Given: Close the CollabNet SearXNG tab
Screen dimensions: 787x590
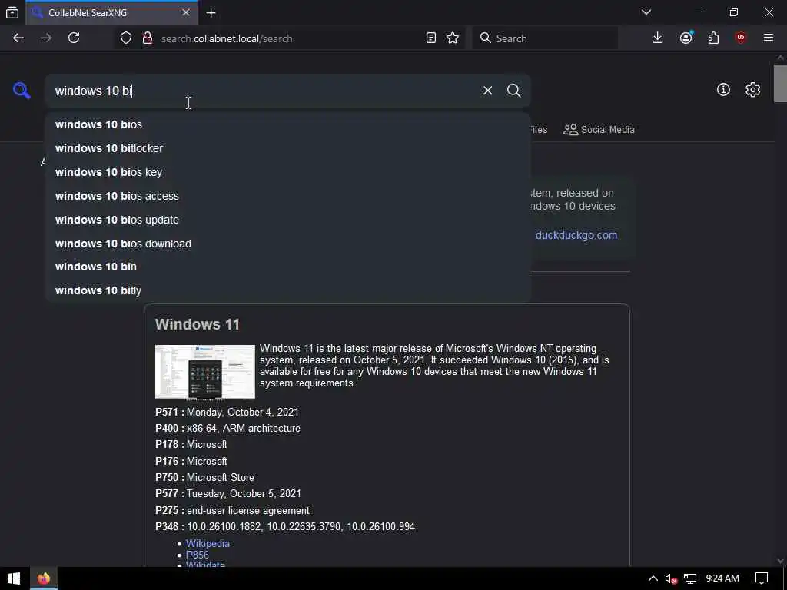Looking at the screenshot, I should point(186,12).
